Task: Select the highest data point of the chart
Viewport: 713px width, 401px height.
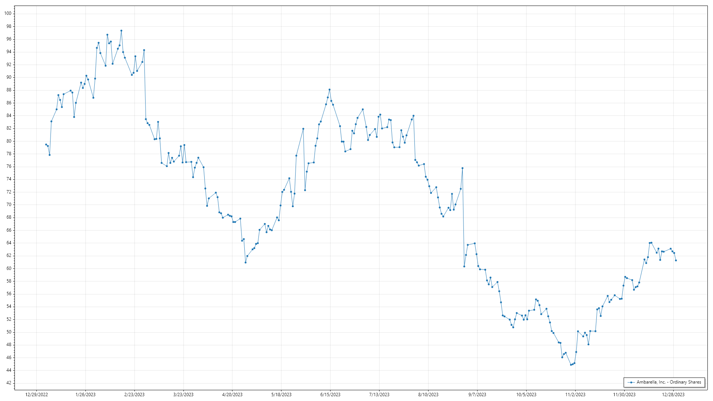Action: click(x=121, y=31)
